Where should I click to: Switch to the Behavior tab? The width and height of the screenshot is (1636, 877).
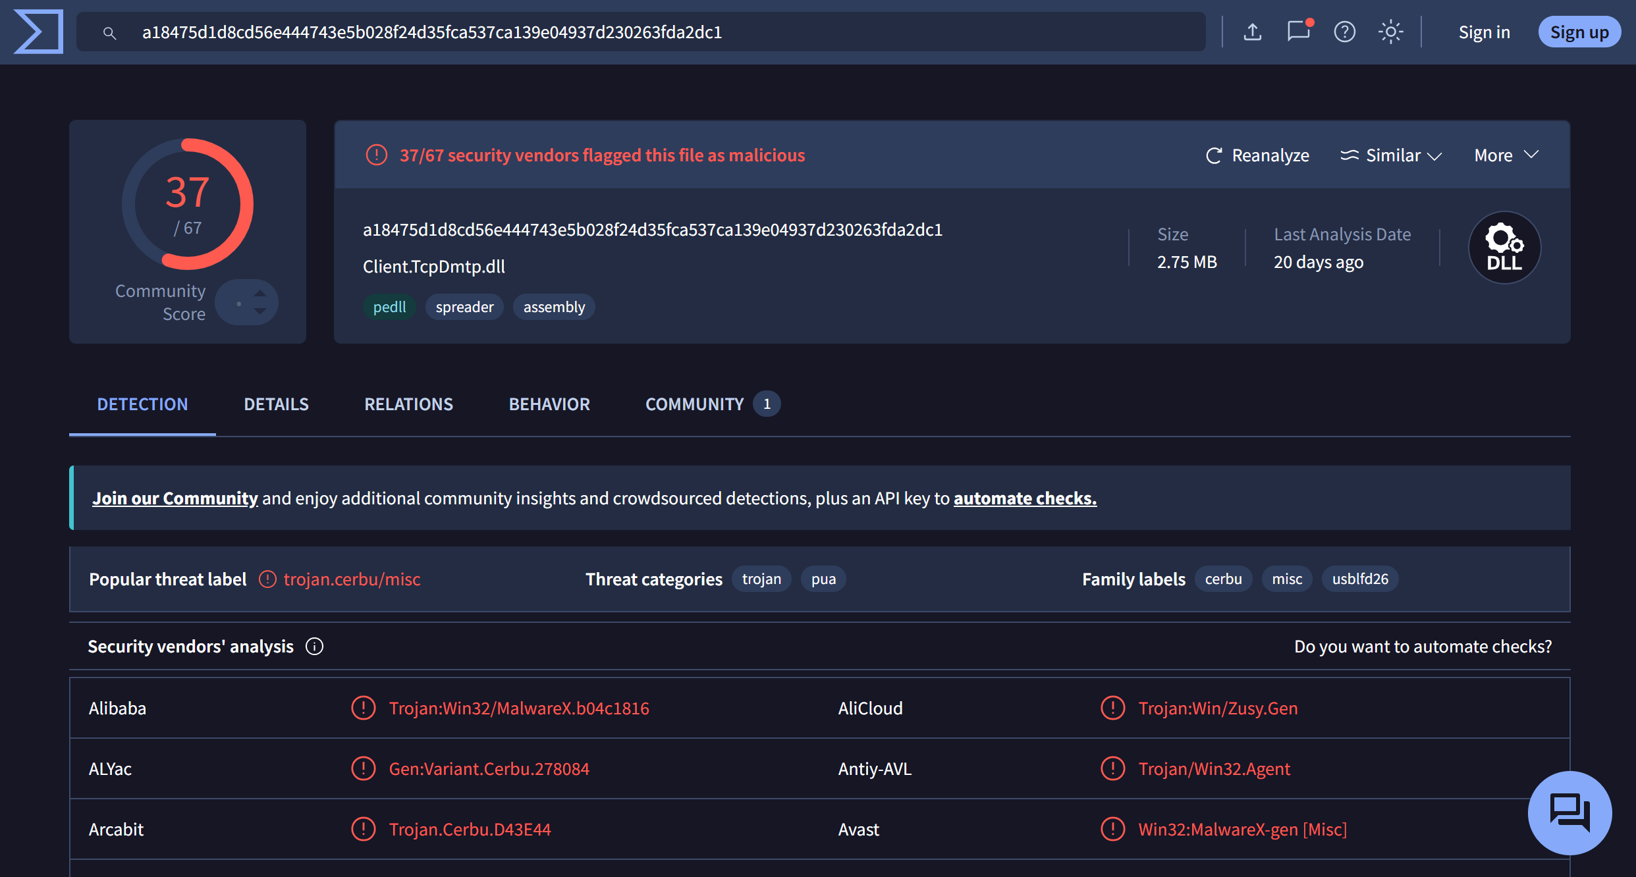tap(549, 404)
